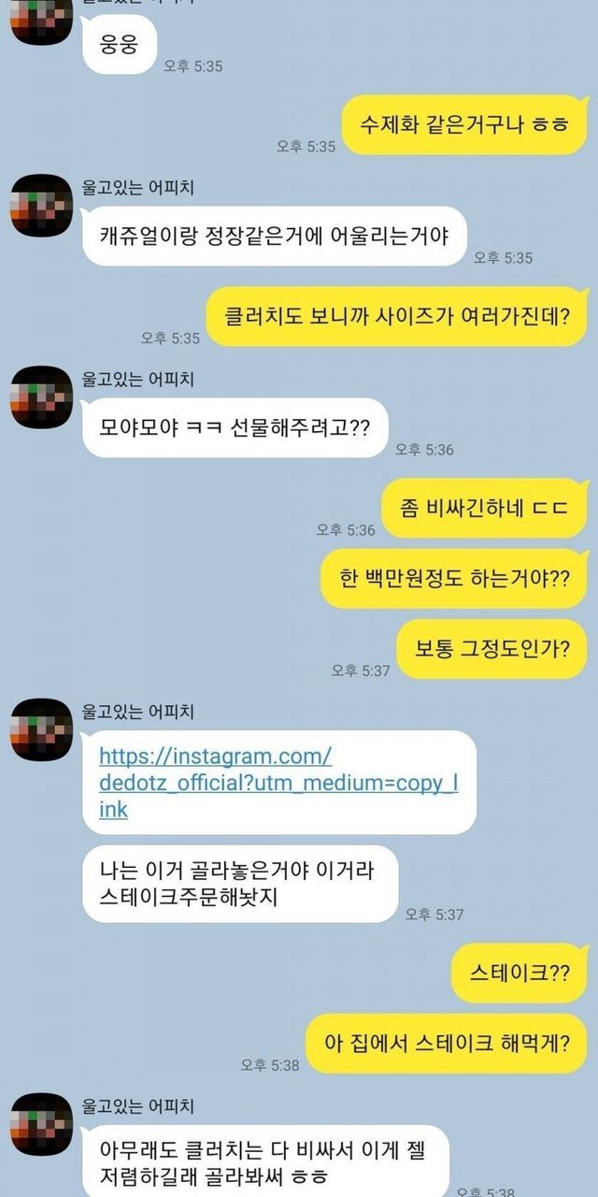598x1197 pixels.
Task: Tap the 좀 비싸긴하네 ㄷㄷ bubble
Action: pyautogui.click(x=484, y=508)
